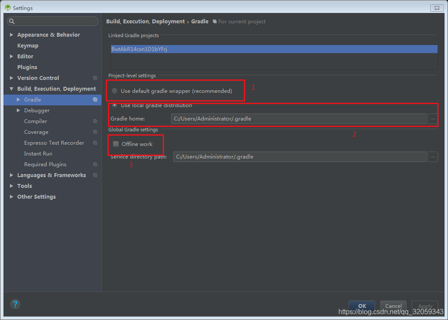Click the Service directory path field
Viewport: 448px width, 320px height.
pos(300,157)
